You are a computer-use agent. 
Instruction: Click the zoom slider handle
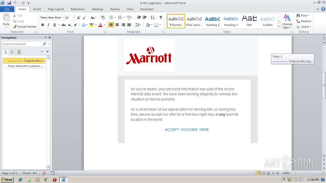coord(308,173)
